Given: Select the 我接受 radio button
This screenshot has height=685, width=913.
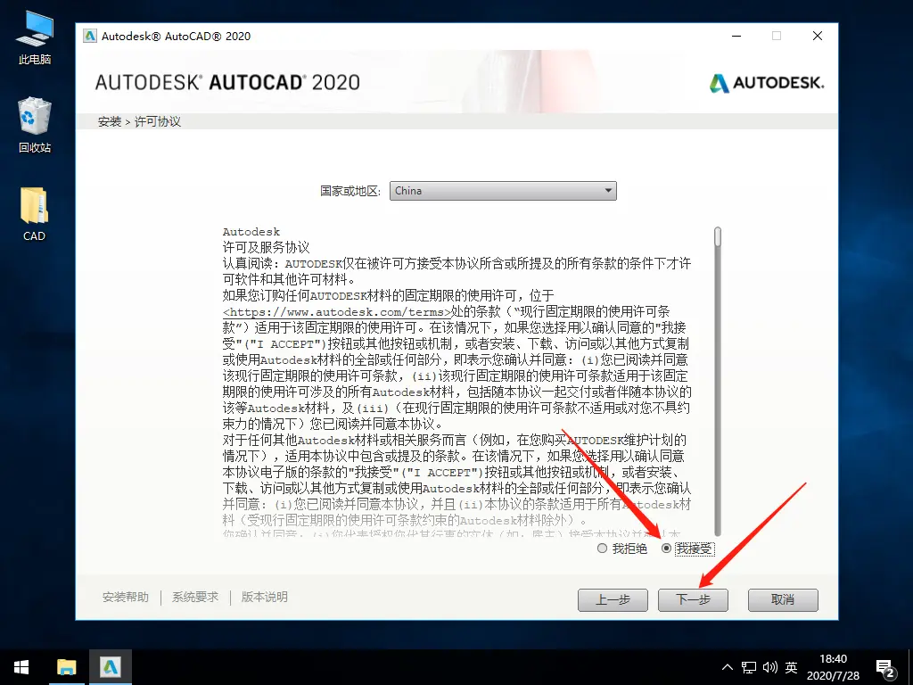Looking at the screenshot, I should point(666,549).
